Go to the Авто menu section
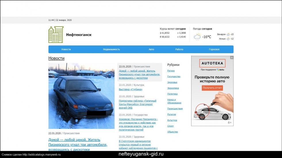 coord(151,49)
